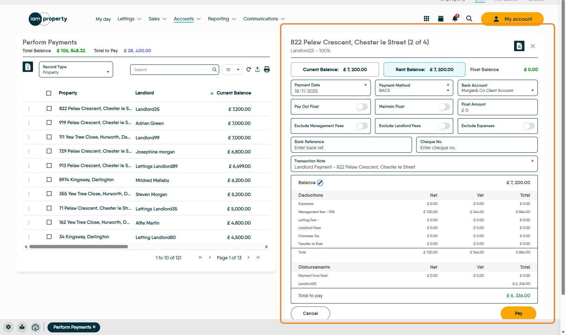The height and width of the screenshot is (335, 566).
Task: Click the horizontal table scrollbar
Action: tap(79, 247)
